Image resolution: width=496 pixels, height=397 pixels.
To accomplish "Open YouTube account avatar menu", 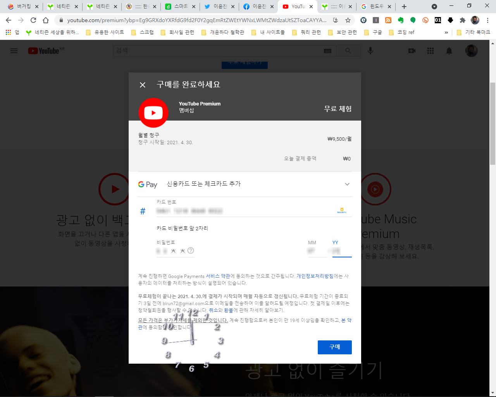I will click(x=472, y=51).
